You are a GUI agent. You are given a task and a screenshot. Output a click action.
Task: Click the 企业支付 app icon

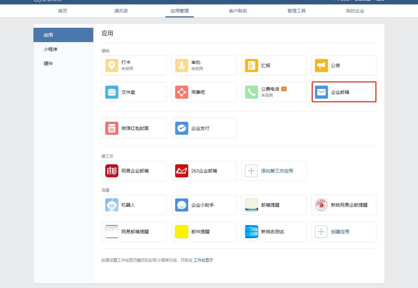point(181,128)
